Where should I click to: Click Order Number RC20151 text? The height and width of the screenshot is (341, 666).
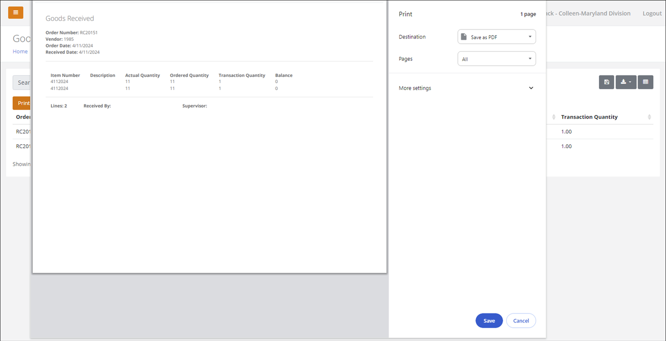tap(71, 33)
